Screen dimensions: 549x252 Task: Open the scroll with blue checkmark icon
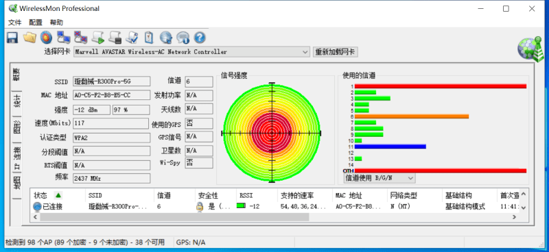tap(132, 37)
